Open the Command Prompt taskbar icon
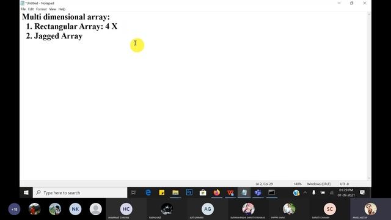This screenshot has width=391, height=220. click(271, 193)
